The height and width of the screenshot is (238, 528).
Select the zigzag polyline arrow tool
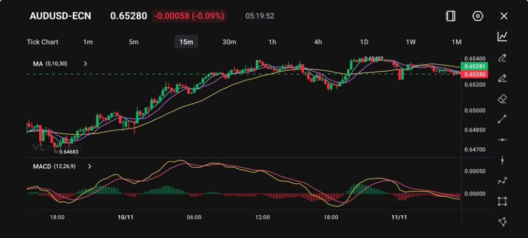(502, 181)
